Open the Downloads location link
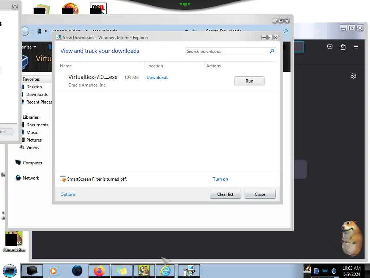The width and height of the screenshot is (370, 278). 157,77
